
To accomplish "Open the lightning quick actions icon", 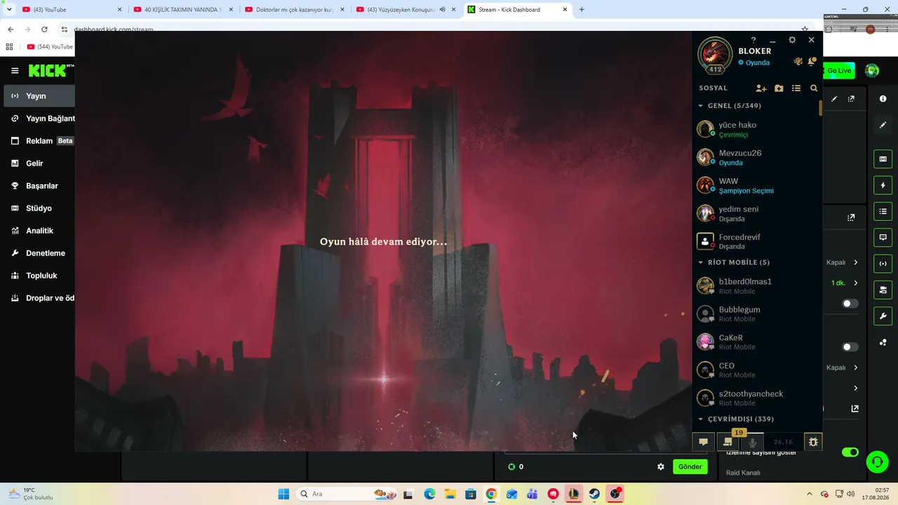I will tap(883, 185).
